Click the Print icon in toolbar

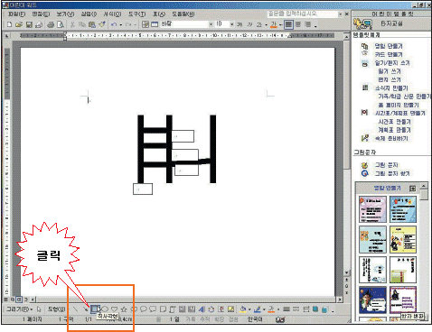tap(51, 24)
